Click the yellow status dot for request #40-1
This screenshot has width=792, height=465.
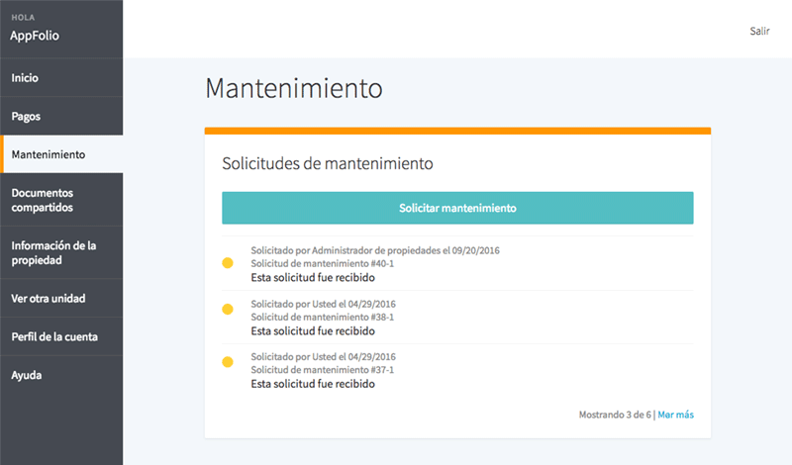228,264
